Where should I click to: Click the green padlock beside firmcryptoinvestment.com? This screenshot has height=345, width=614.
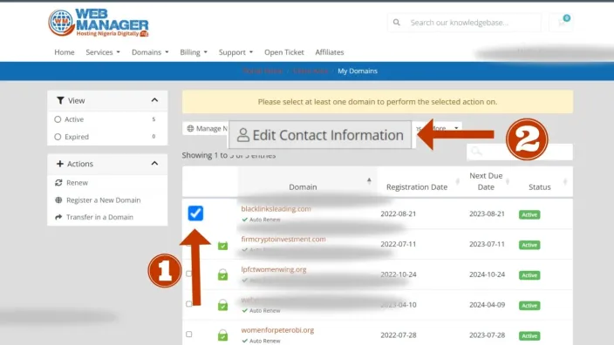[x=222, y=245]
